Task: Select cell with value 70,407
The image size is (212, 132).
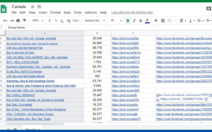Action: click(x=97, y=95)
